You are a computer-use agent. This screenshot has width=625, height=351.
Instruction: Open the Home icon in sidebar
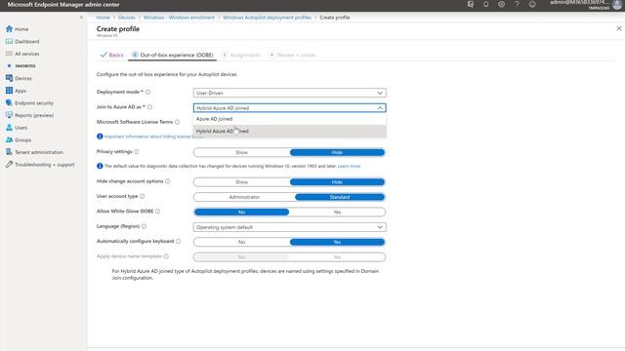(x=9, y=29)
